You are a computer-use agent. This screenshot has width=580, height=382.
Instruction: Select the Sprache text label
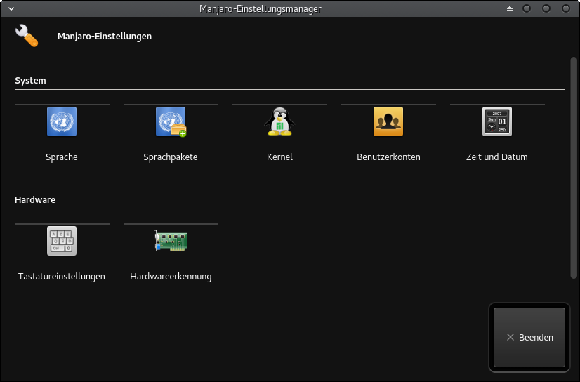pos(62,157)
